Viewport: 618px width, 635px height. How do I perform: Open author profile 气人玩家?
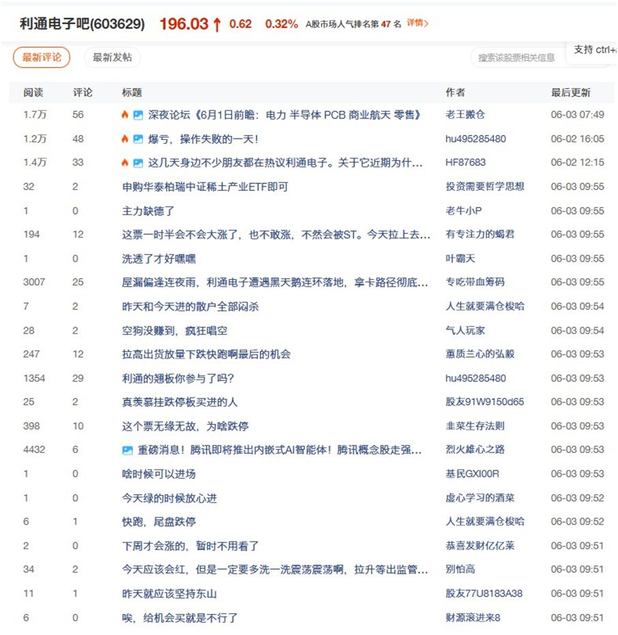tap(465, 331)
